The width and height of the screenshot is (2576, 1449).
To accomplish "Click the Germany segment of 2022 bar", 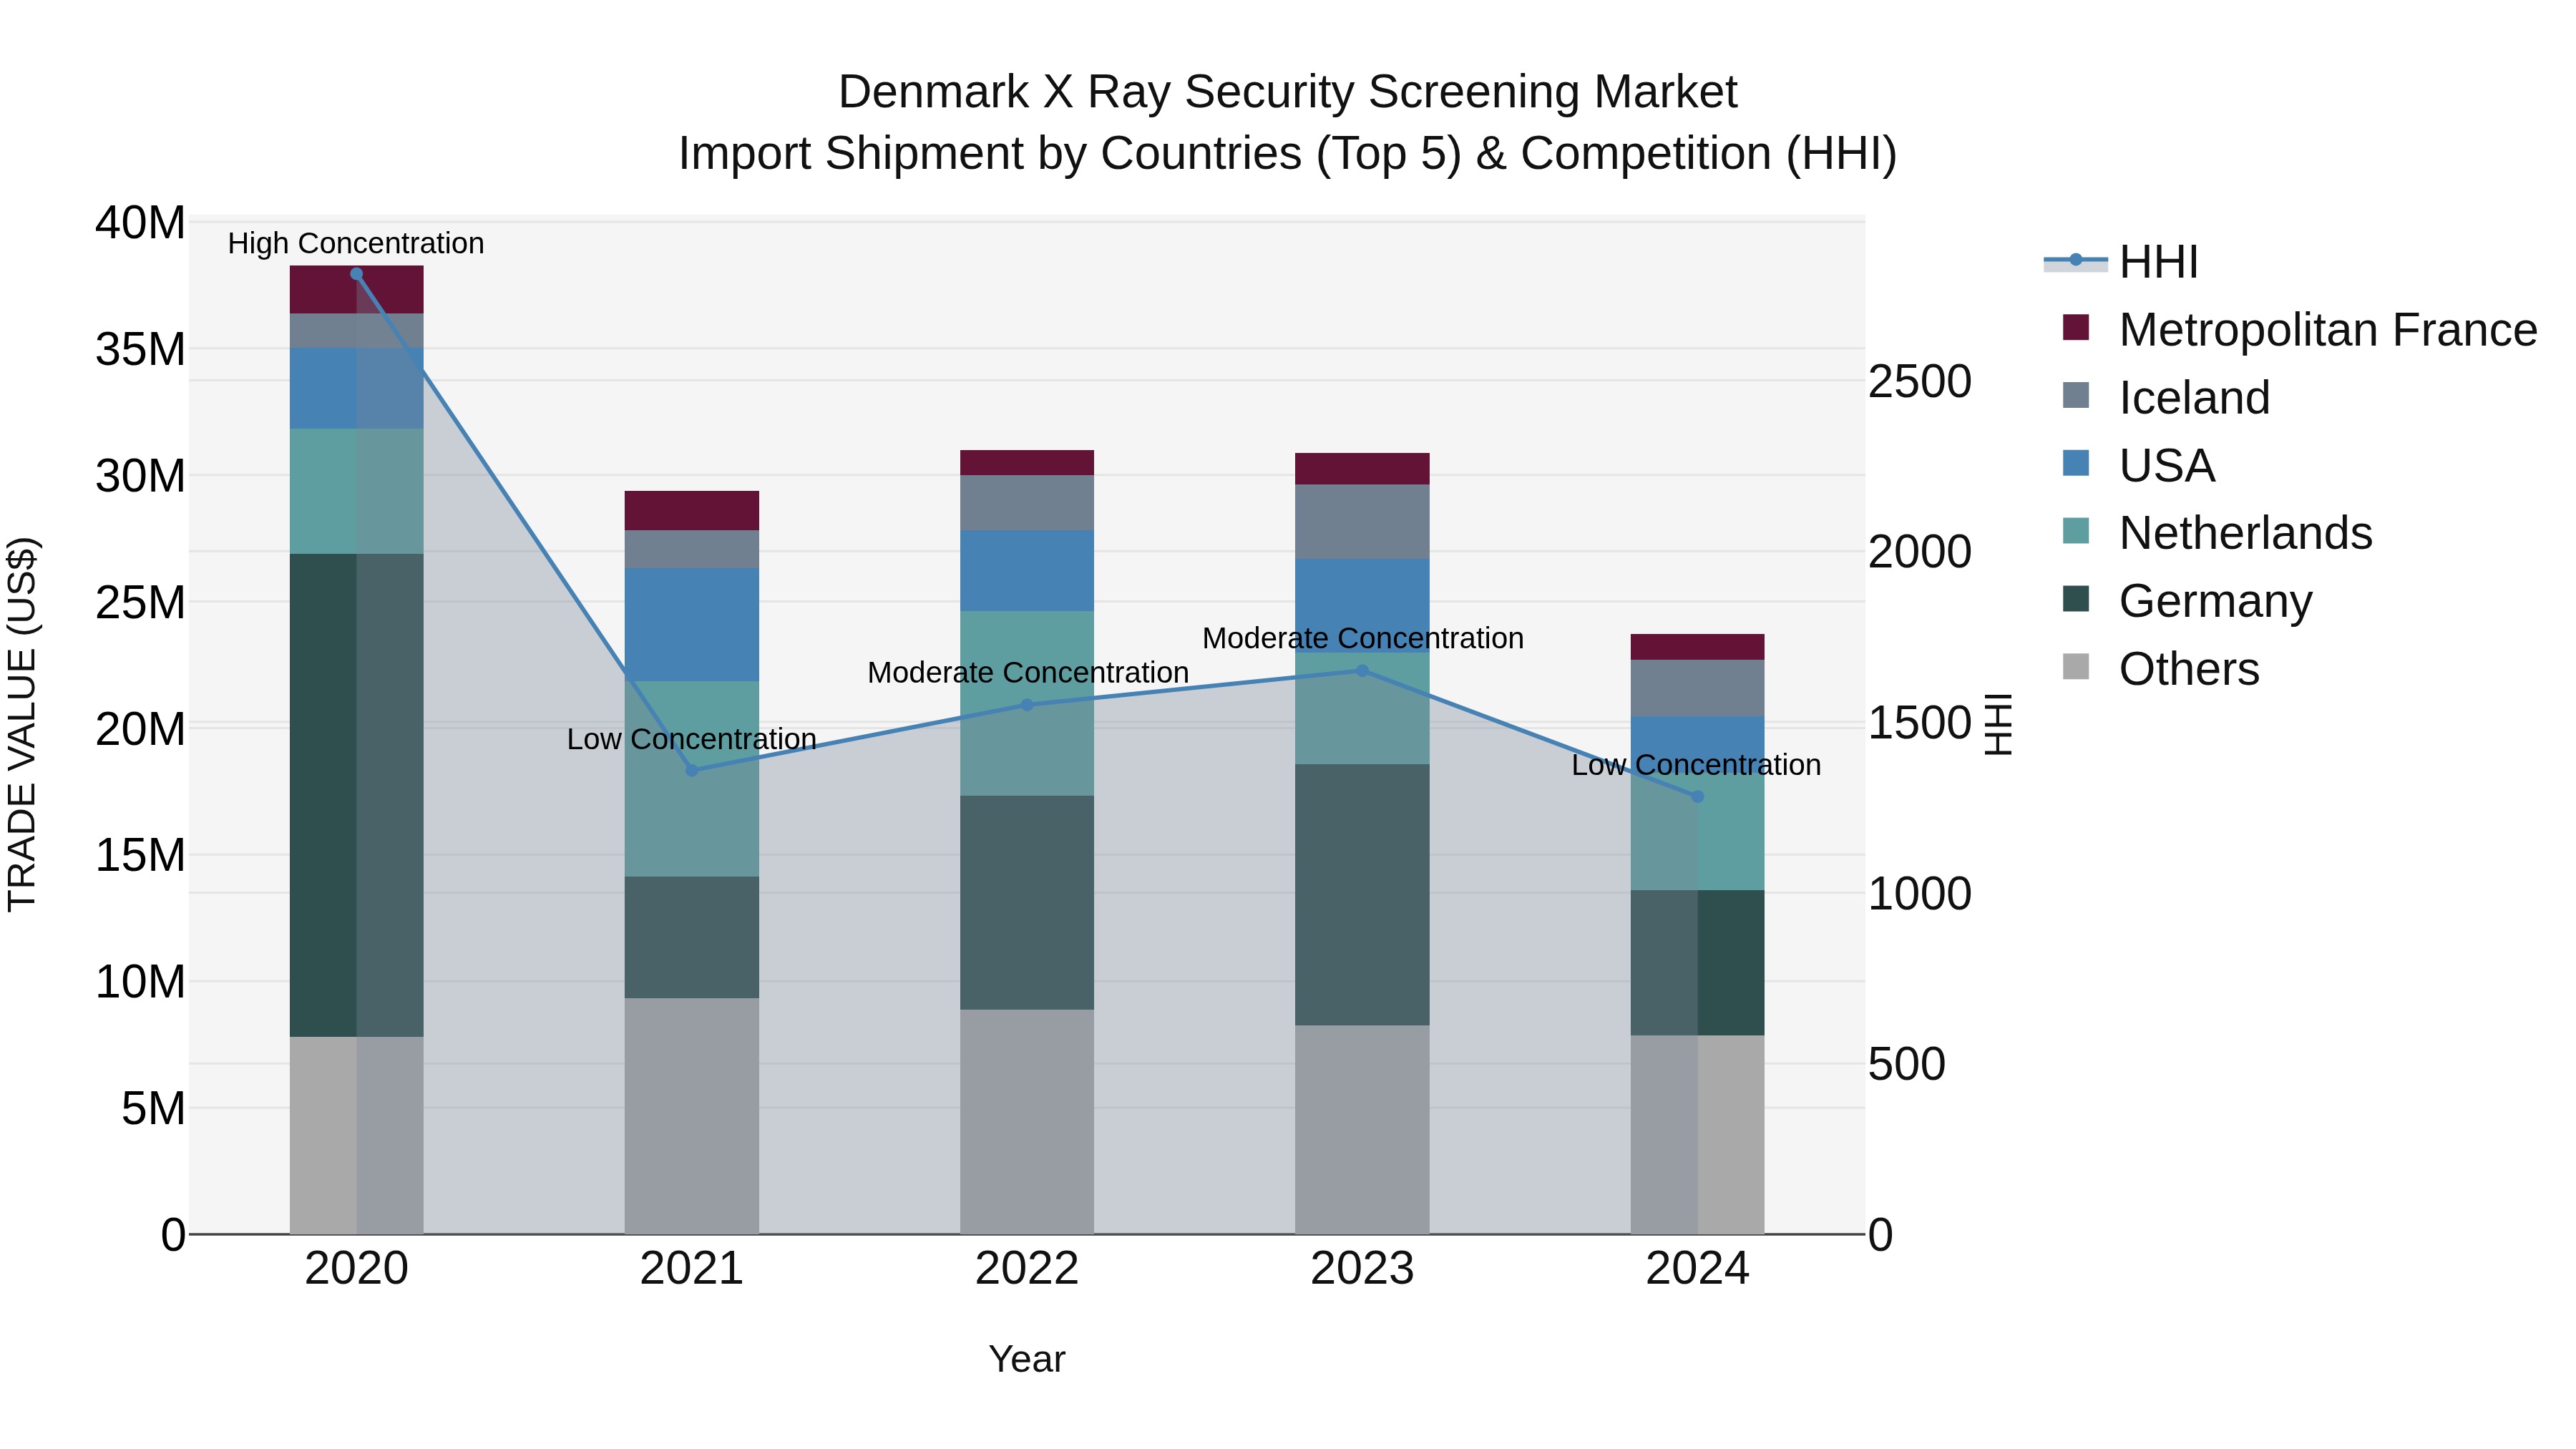I will (x=1027, y=903).
